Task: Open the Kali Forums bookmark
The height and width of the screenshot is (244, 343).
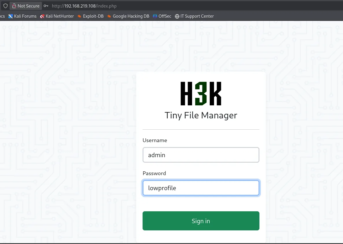Action: (x=22, y=16)
